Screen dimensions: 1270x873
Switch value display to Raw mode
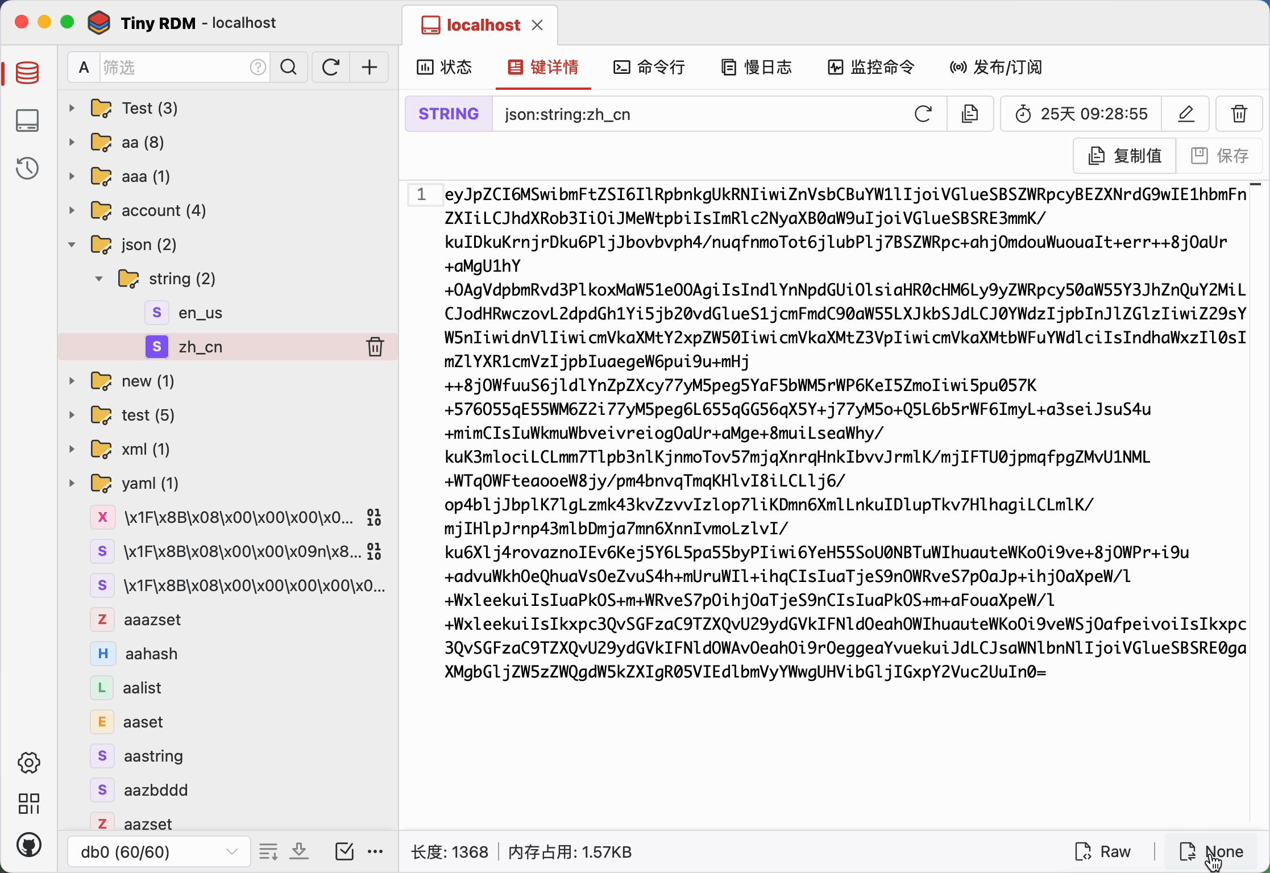pyautogui.click(x=1102, y=851)
